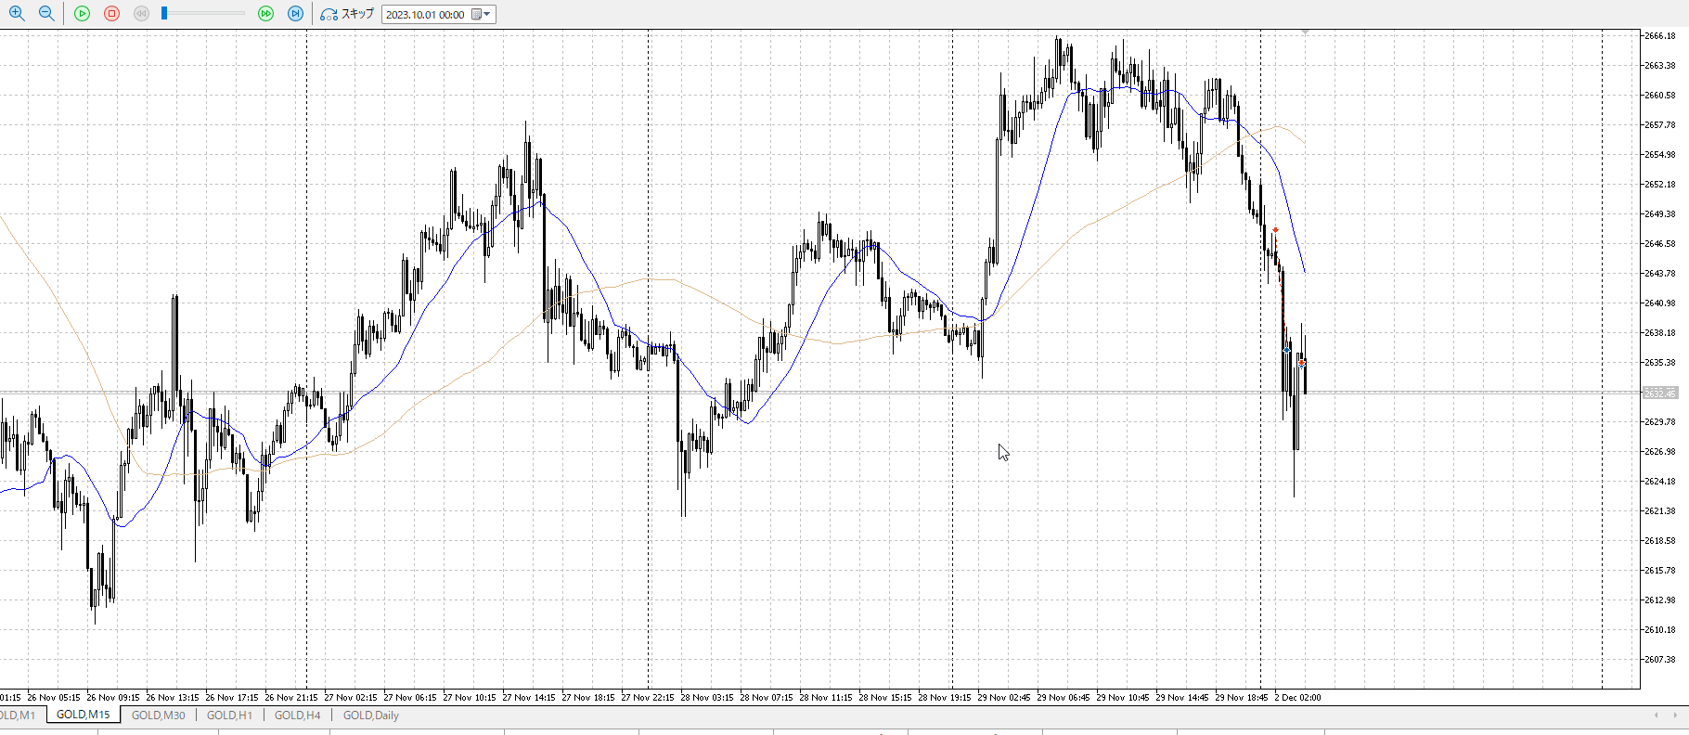
Task: Click the 2023.10.01 00:00 date field
Action: tap(426, 15)
